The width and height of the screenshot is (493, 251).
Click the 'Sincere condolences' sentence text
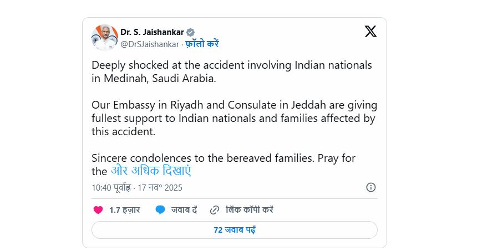(223, 158)
